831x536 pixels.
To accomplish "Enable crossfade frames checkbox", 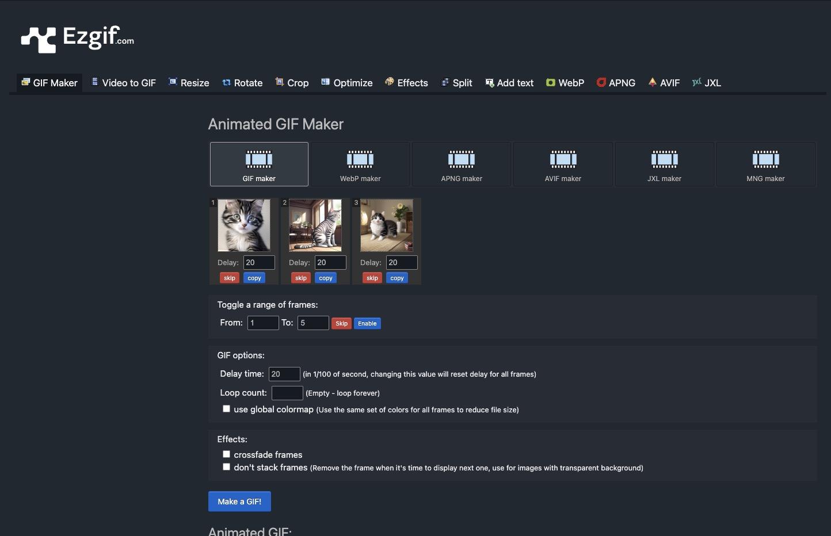I will pos(226,454).
